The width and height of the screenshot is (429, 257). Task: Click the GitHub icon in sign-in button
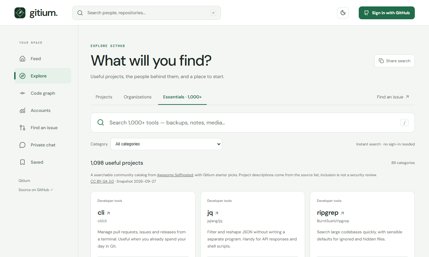point(367,13)
